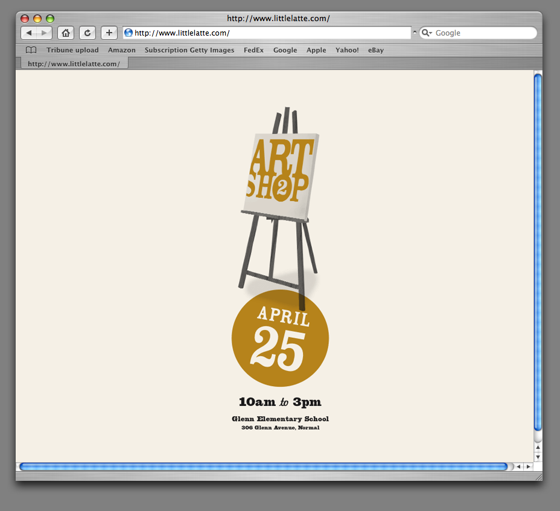Screen dimensions: 560x511
Task: Focus the Google search field
Action: click(x=478, y=33)
